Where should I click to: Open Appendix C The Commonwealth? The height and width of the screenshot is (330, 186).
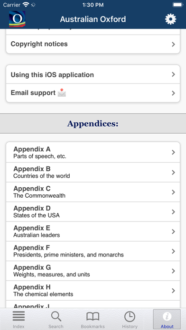point(93,192)
